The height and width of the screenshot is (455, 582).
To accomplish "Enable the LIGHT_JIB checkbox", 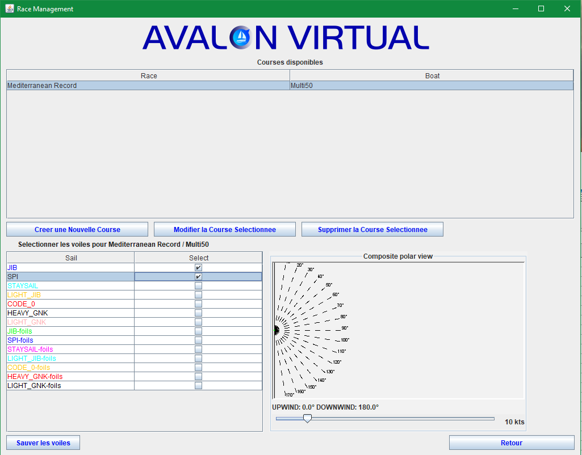I will click(x=198, y=295).
